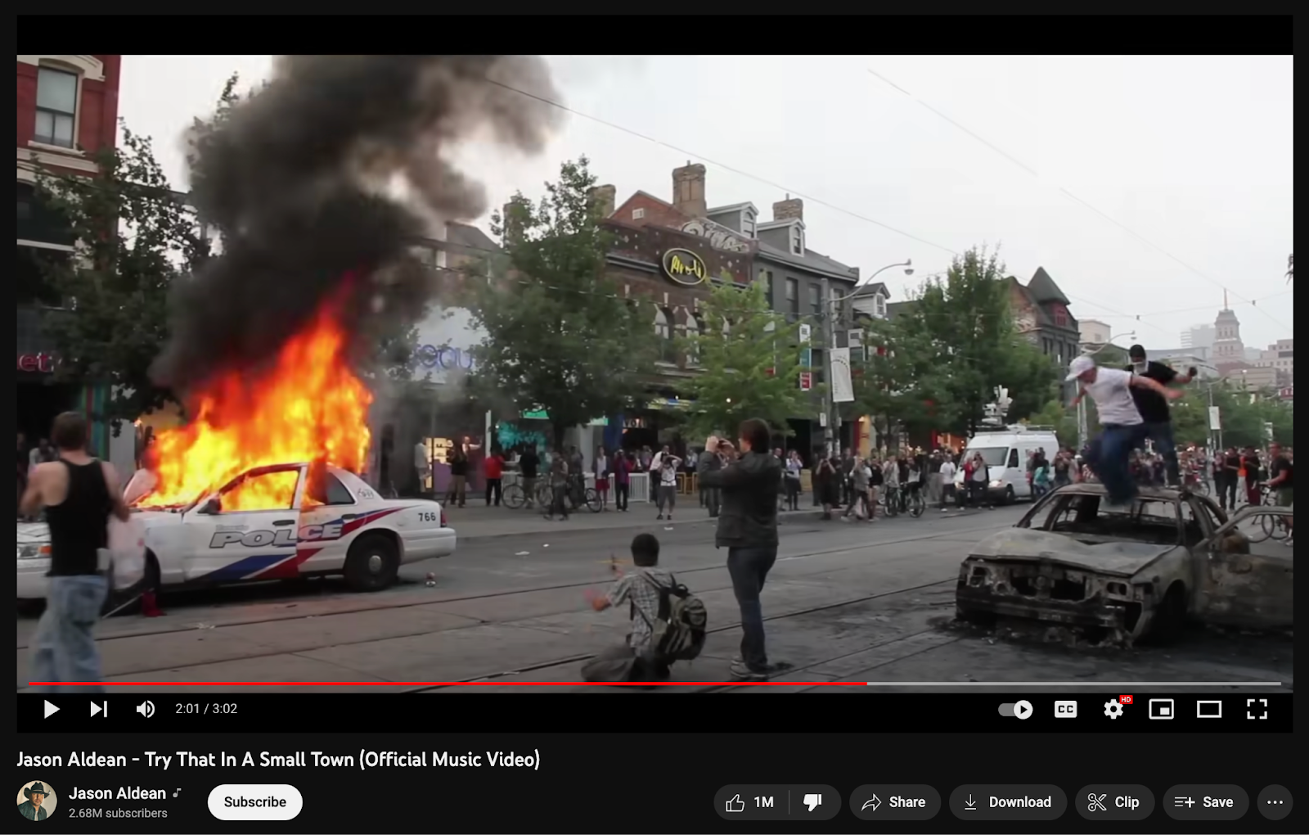
Task: Play the video
Action: [x=51, y=709]
